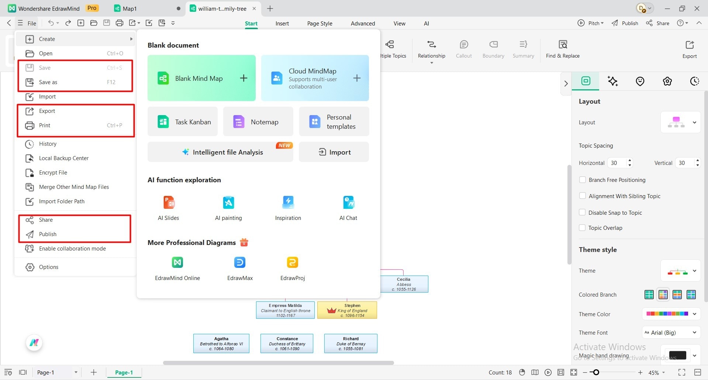Pick a different Theme Color palette
The width and height of the screenshot is (708, 380).
tap(695, 314)
